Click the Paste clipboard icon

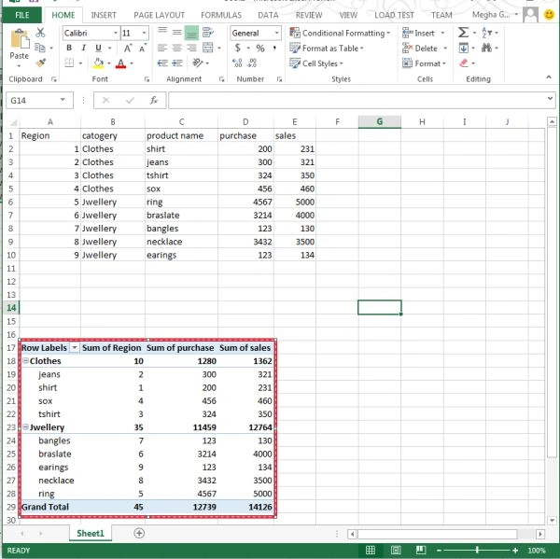click(x=20, y=39)
